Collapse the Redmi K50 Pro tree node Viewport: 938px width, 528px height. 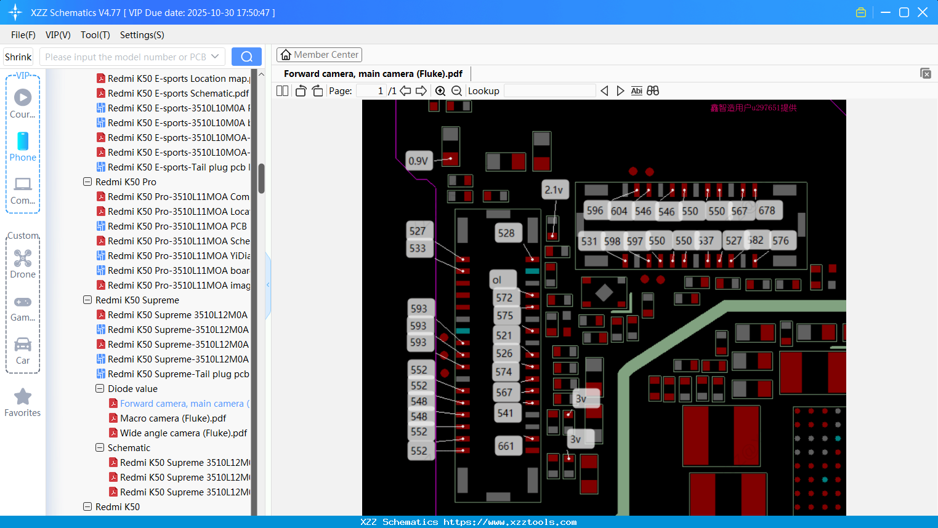(x=87, y=182)
